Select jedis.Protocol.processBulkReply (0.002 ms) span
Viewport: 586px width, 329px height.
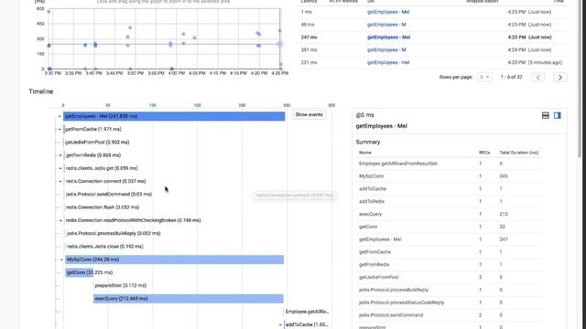pyautogui.click(x=114, y=234)
